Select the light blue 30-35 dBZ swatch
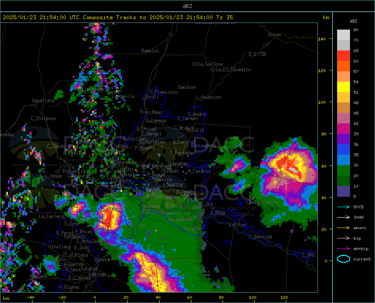 pyautogui.click(x=343, y=160)
